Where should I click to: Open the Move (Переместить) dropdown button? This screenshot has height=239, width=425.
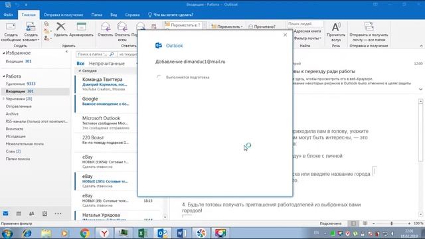(x=226, y=27)
